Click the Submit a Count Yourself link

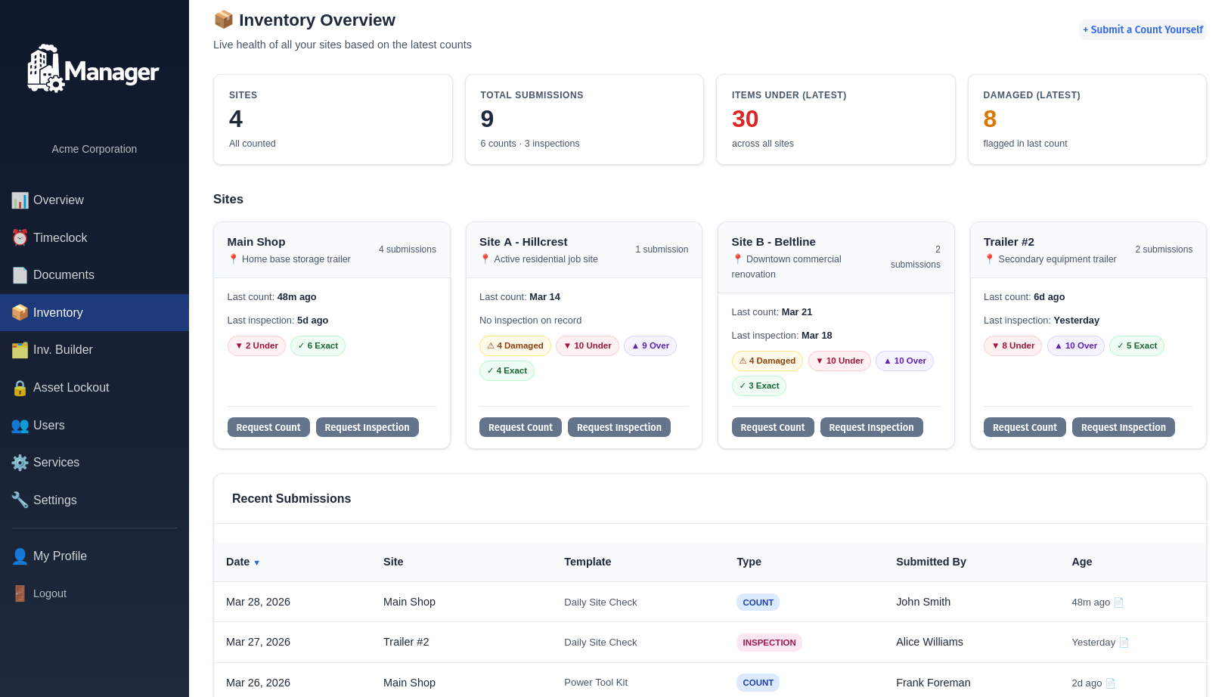[x=1143, y=29]
